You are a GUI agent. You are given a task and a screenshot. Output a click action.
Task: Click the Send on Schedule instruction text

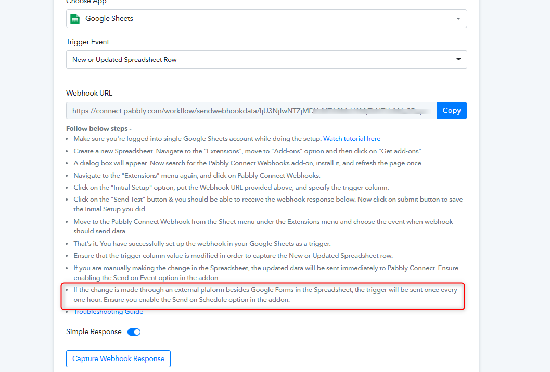click(265, 295)
